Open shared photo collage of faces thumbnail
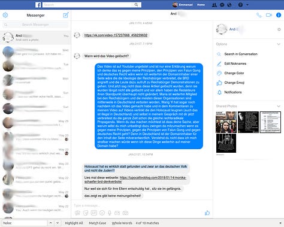The image size is (284, 227). [226, 122]
